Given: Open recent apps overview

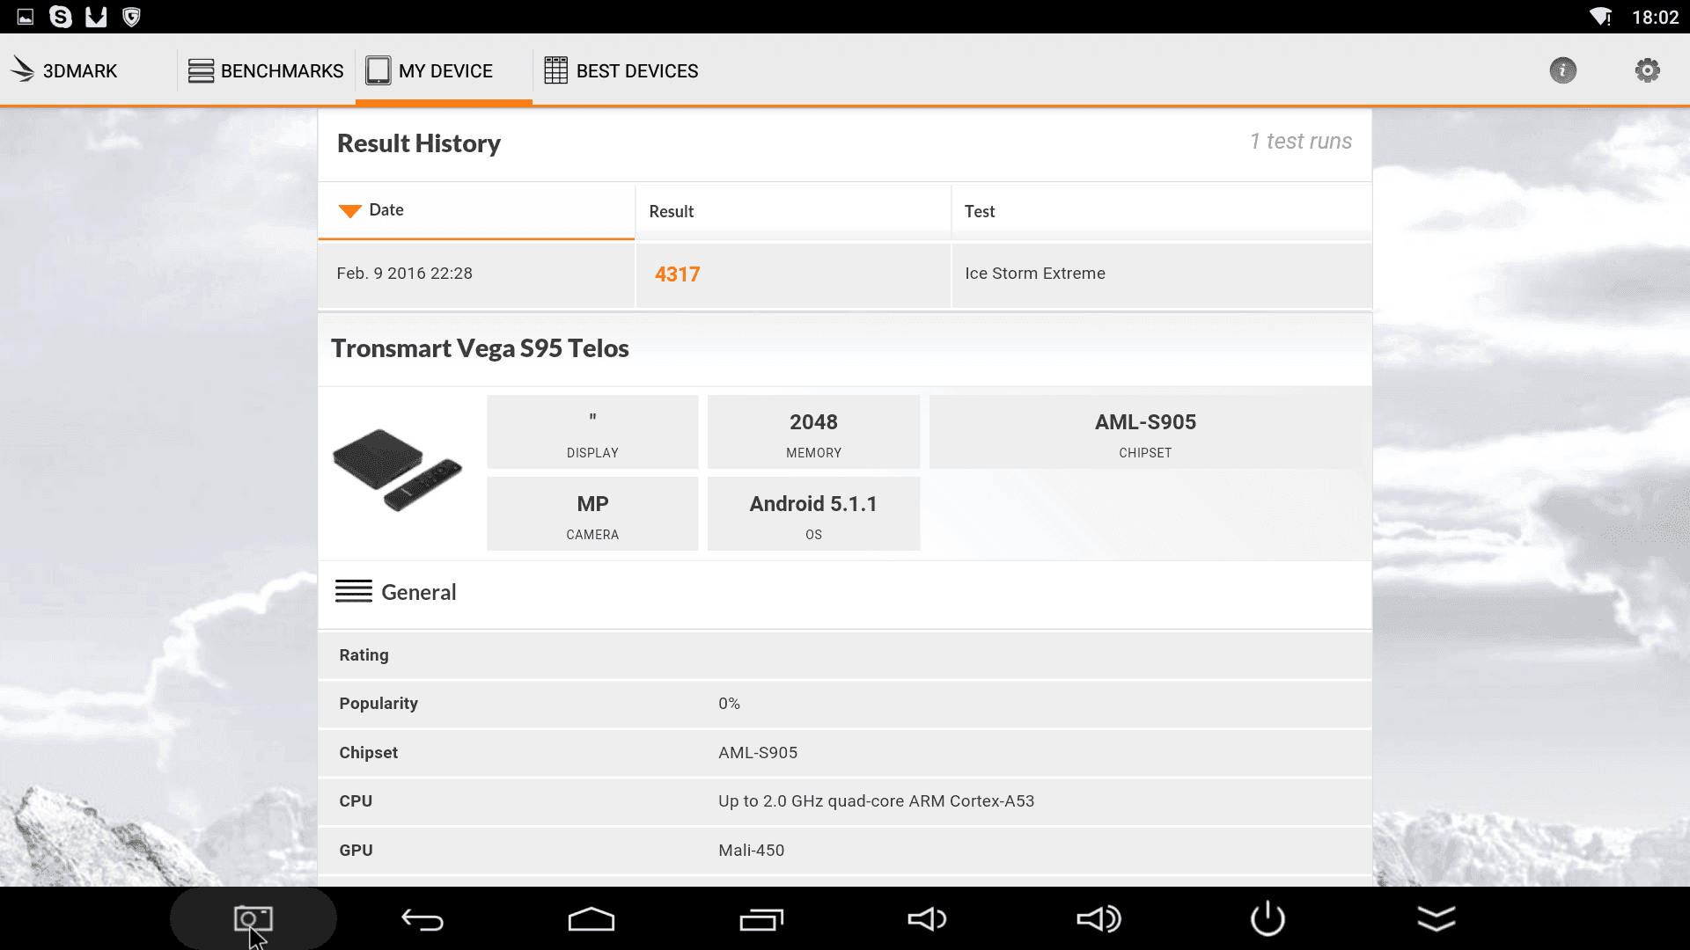Looking at the screenshot, I should click(761, 919).
